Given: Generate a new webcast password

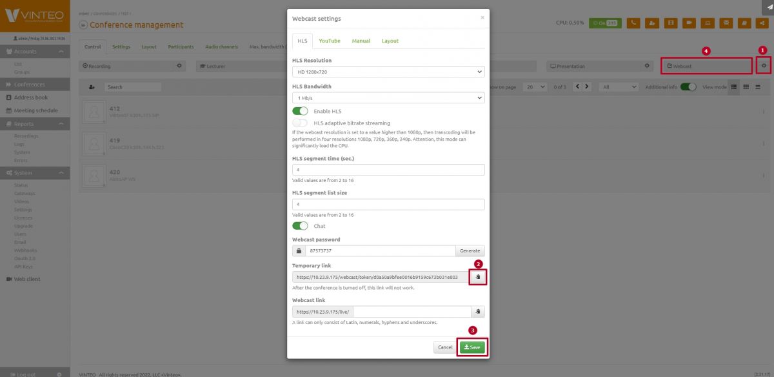Looking at the screenshot, I should [x=470, y=250].
